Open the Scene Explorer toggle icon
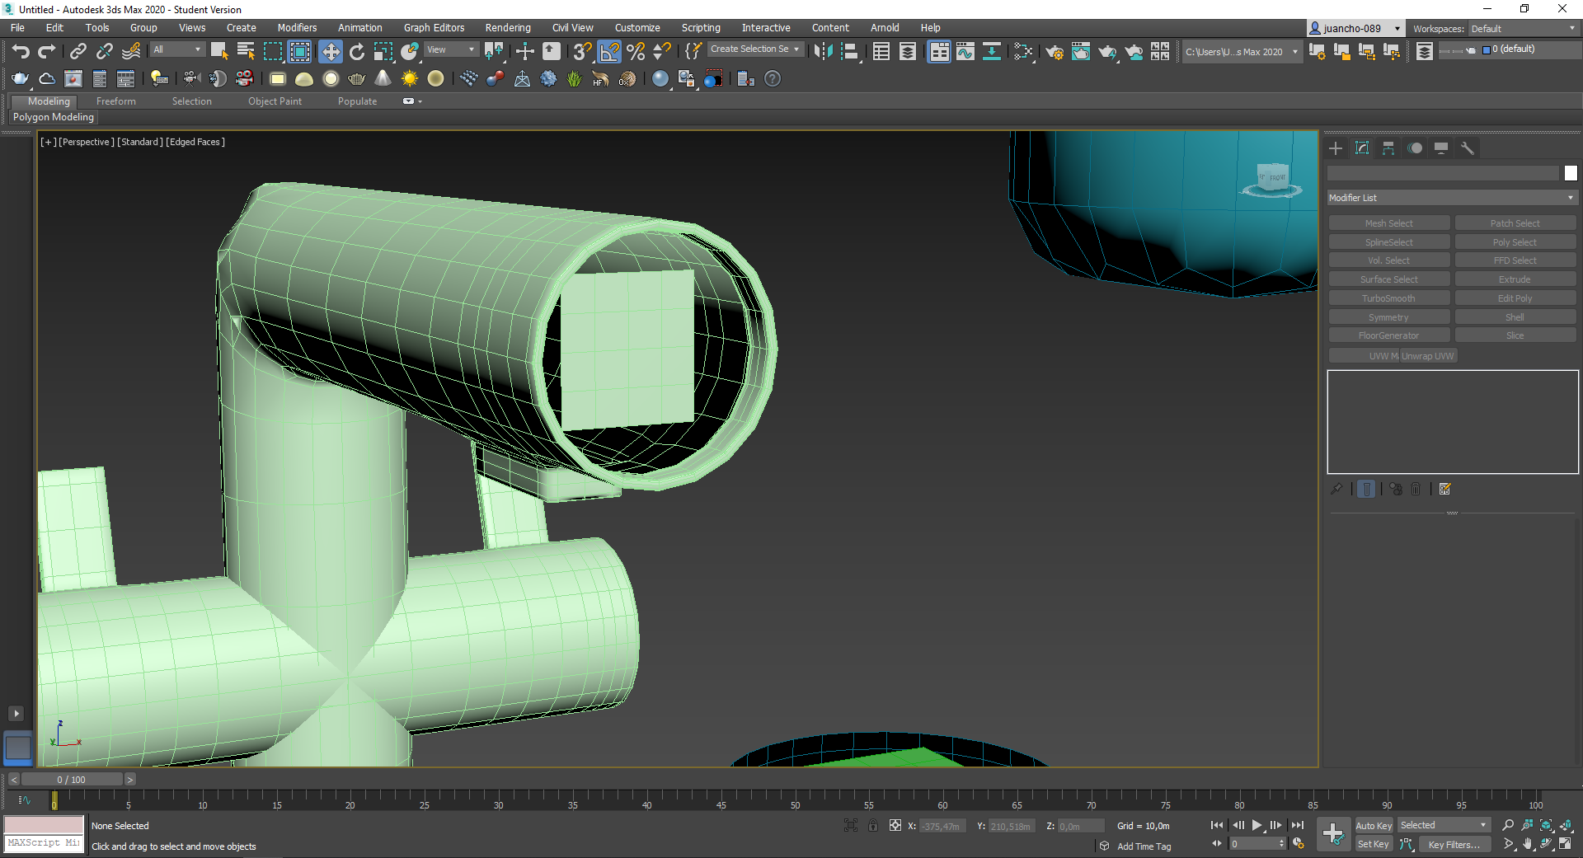 [x=881, y=52]
